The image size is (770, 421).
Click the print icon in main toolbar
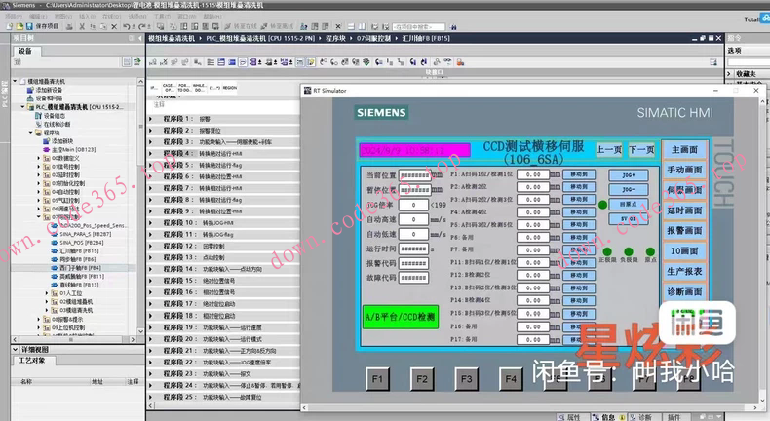click(x=69, y=26)
